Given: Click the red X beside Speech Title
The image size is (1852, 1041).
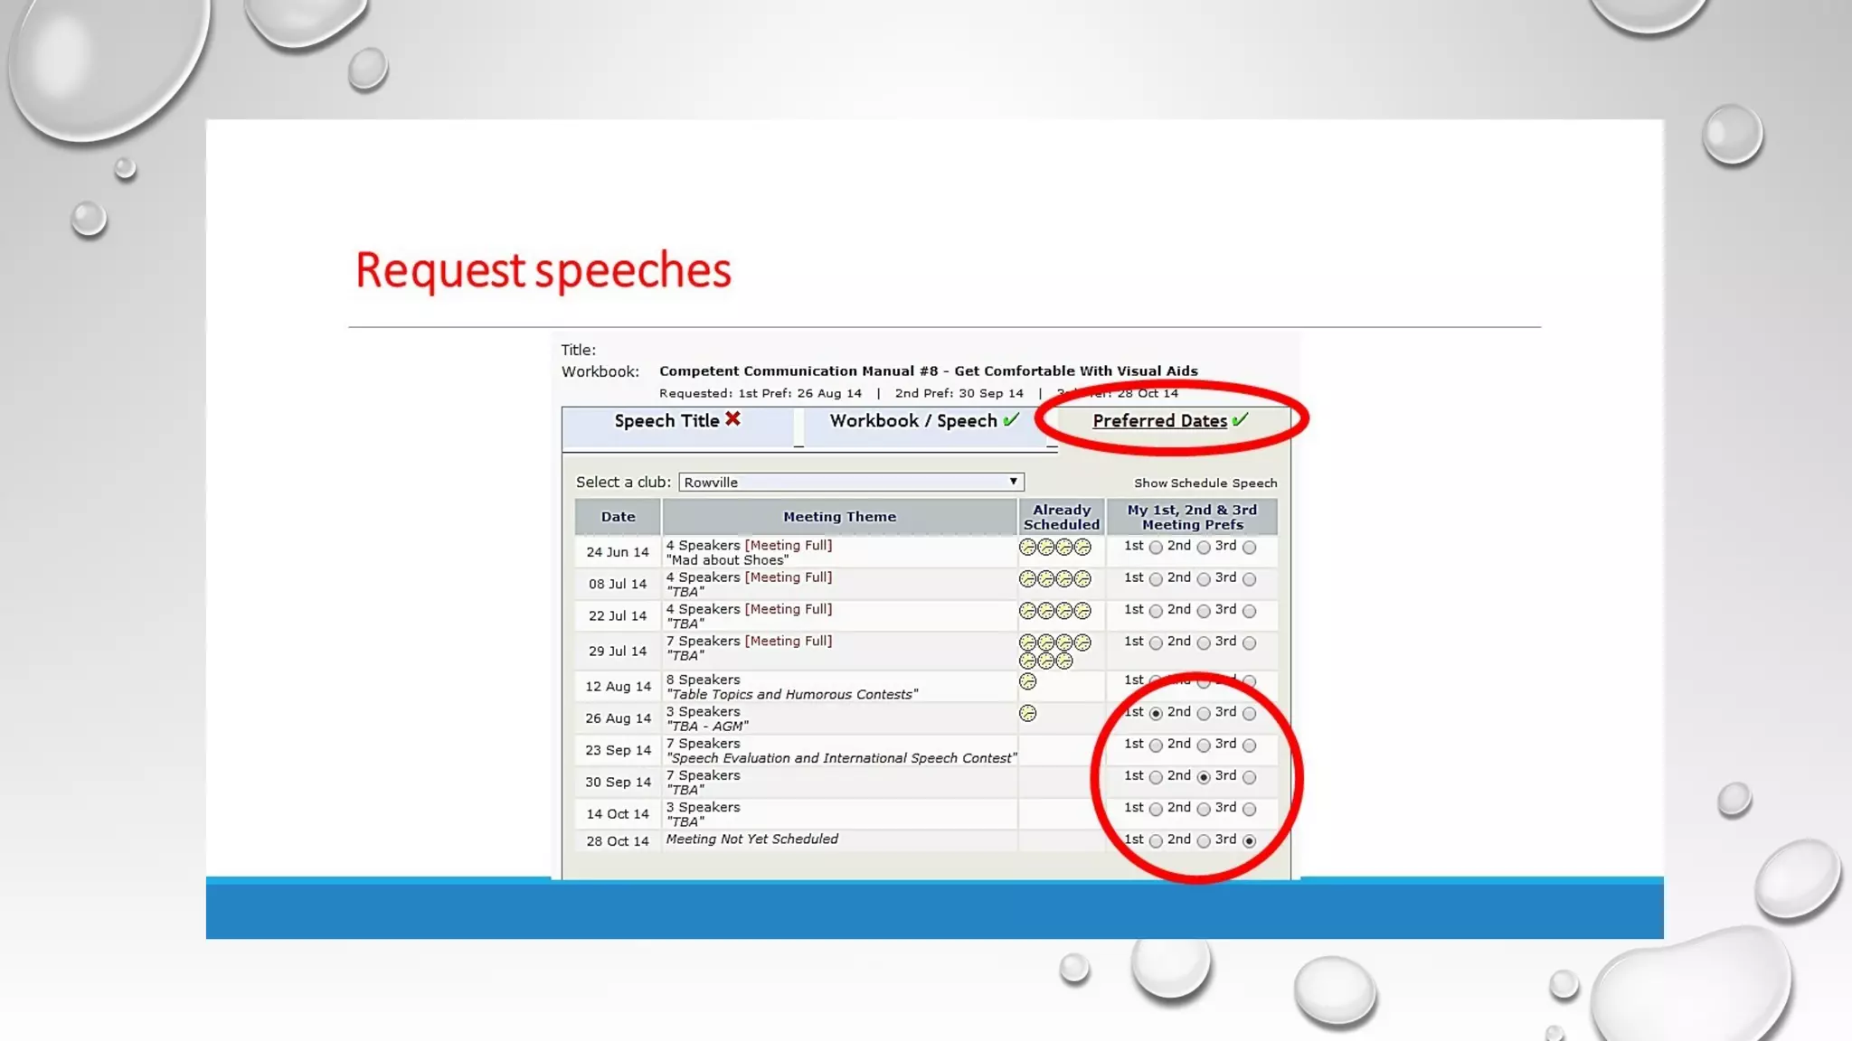Looking at the screenshot, I should click(732, 419).
